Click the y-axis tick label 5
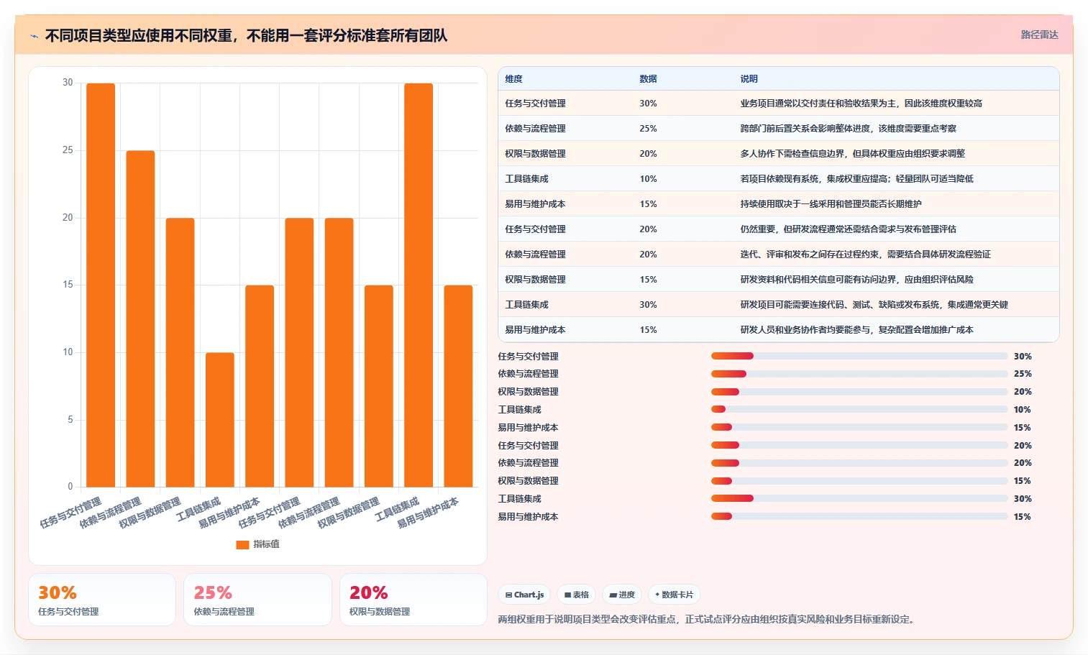 pyautogui.click(x=70, y=420)
